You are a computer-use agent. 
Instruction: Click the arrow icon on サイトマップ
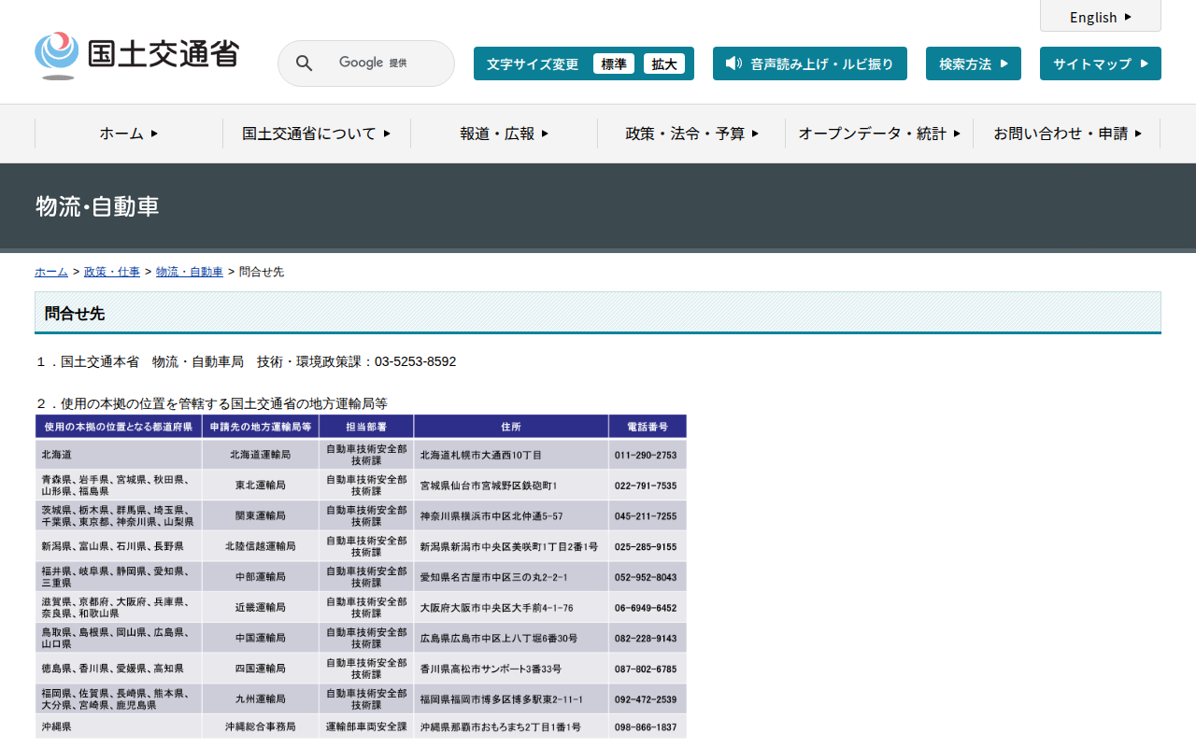1145,63
